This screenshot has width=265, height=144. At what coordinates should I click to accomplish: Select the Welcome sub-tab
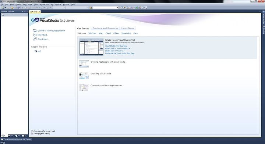82,33
